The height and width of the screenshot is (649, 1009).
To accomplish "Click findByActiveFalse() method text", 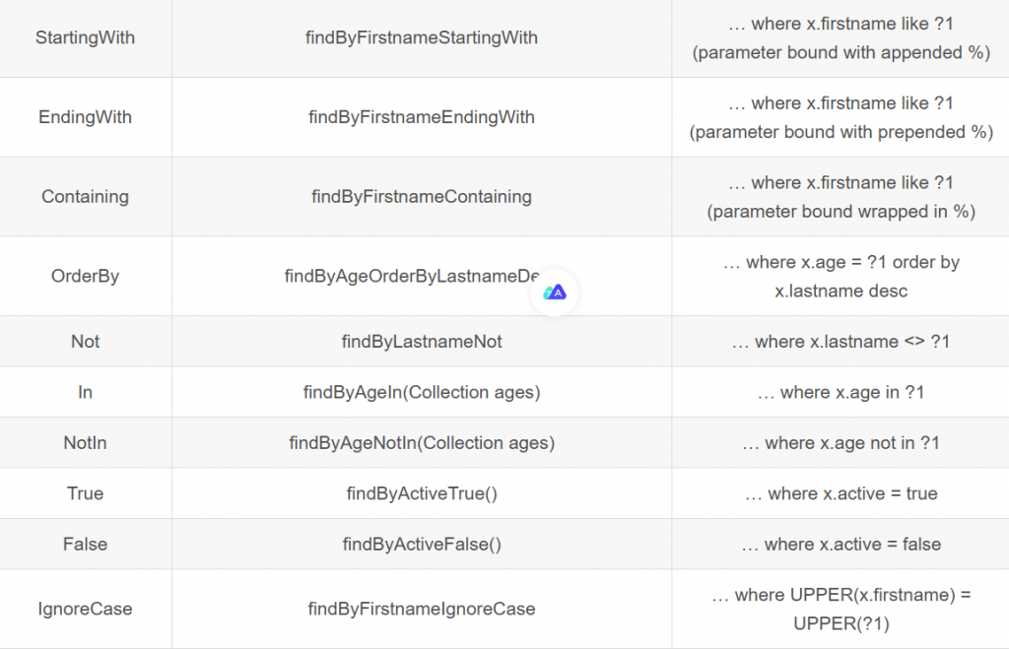I will click(x=422, y=545).
